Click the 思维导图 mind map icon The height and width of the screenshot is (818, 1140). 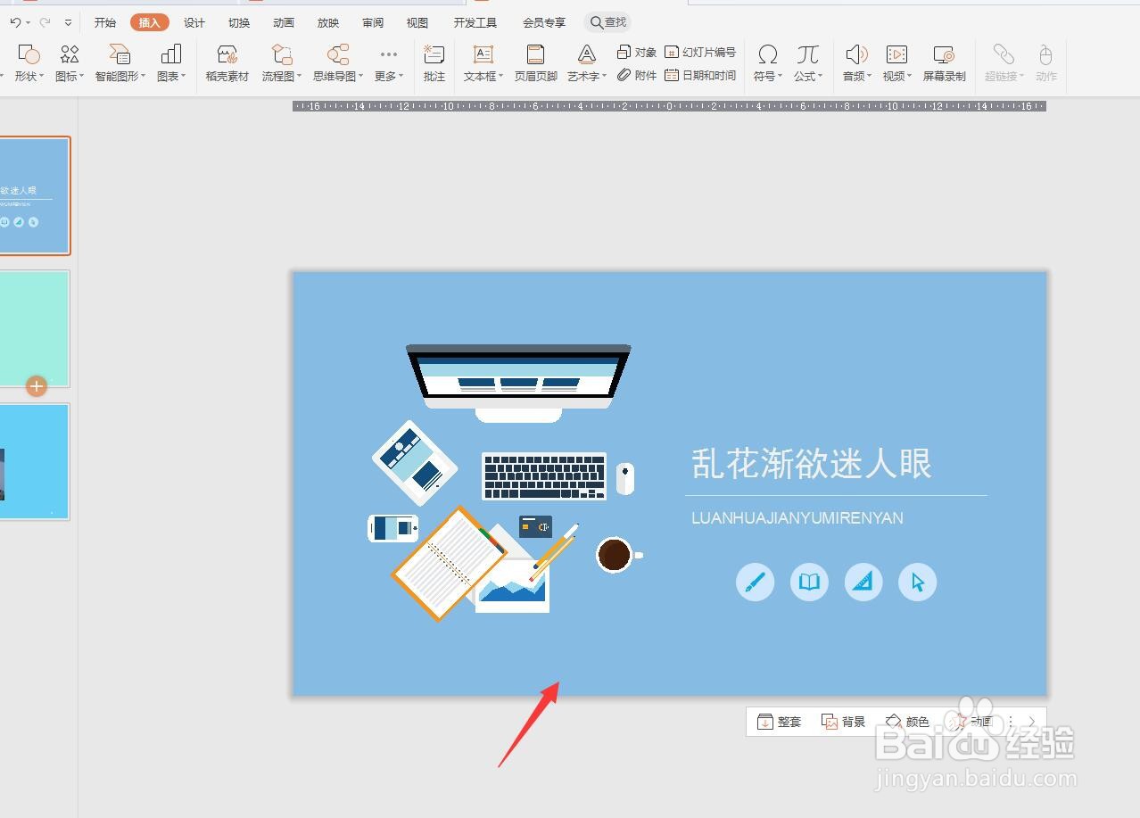pos(338,55)
